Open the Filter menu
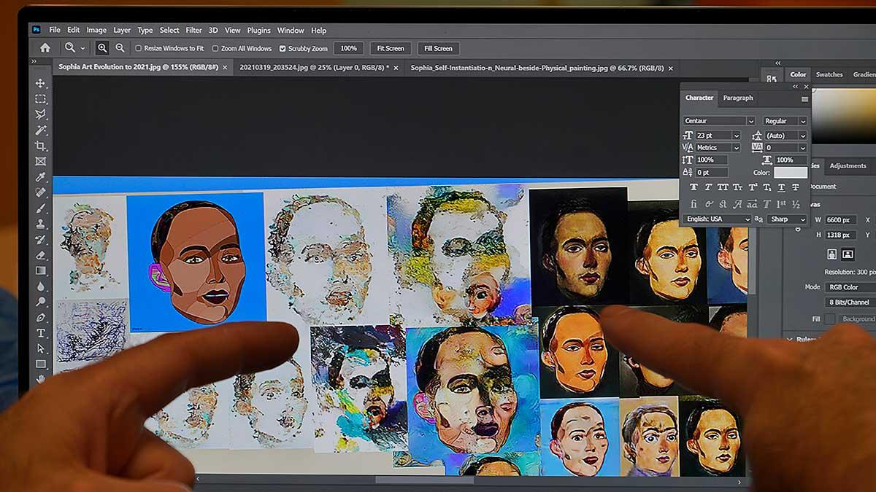The height and width of the screenshot is (492, 876). pyautogui.click(x=193, y=30)
